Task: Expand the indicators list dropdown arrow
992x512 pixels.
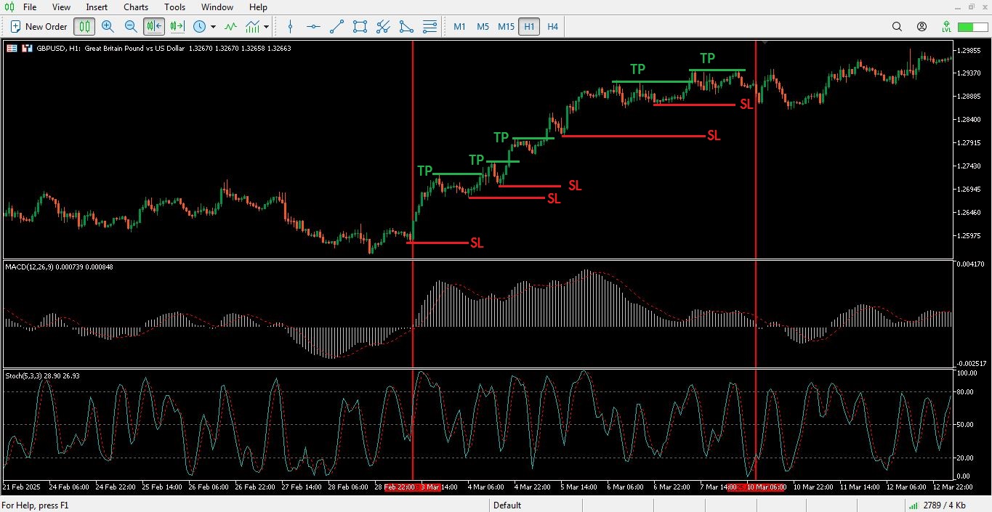Action: (267, 27)
